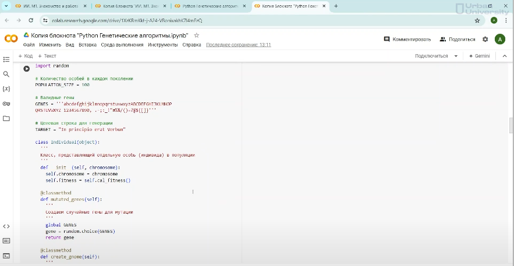Open the secrets key panel
Screen dimensions: 514x266
pyautogui.click(x=6, y=104)
